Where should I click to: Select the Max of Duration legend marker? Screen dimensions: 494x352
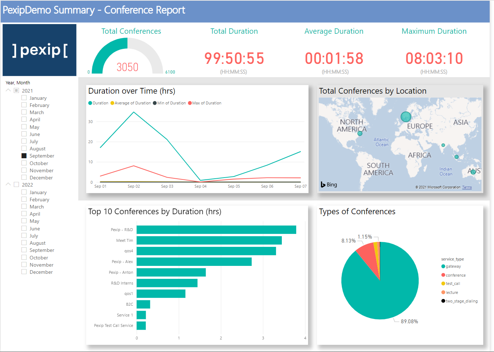coord(191,103)
